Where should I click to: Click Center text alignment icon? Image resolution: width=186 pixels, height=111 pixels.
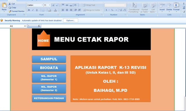[x=67, y=10]
